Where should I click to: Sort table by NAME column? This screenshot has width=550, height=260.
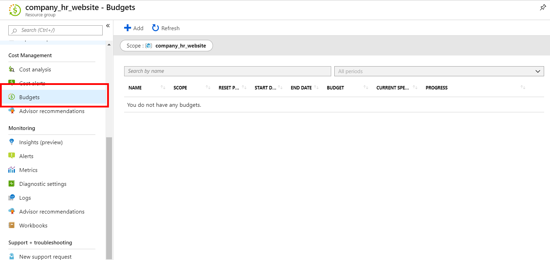pyautogui.click(x=135, y=88)
